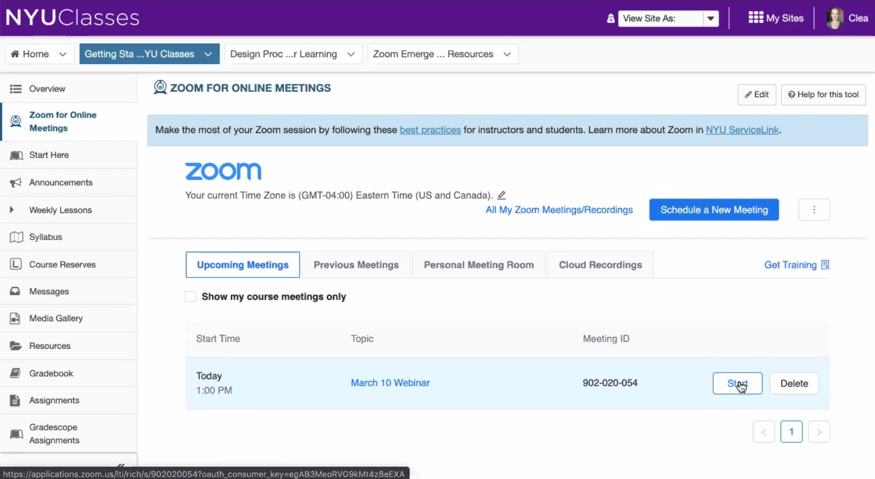Expand Weekly Lessons triangle
The image size is (875, 479).
coord(12,209)
